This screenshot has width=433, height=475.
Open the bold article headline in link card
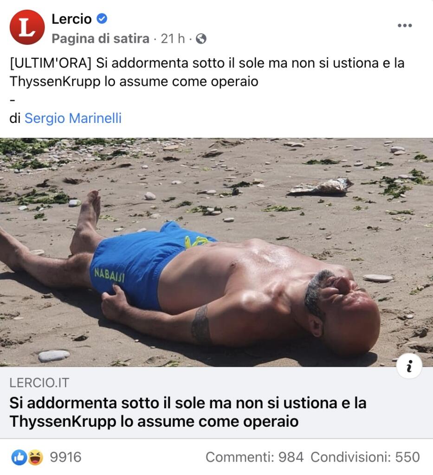pos(188,412)
